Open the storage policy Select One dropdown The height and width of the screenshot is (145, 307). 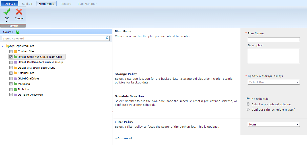click(274, 82)
